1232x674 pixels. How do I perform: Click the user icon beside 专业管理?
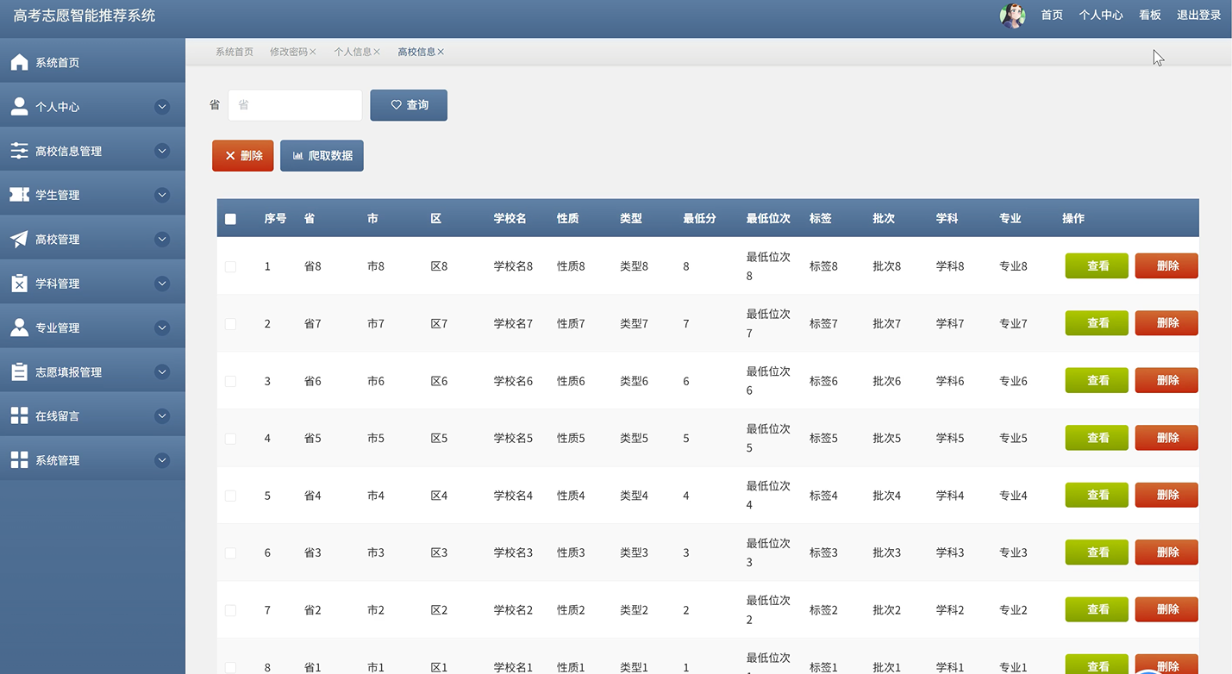tap(19, 328)
